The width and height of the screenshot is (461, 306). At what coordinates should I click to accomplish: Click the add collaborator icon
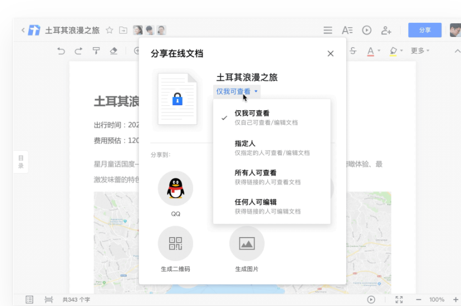(x=386, y=30)
